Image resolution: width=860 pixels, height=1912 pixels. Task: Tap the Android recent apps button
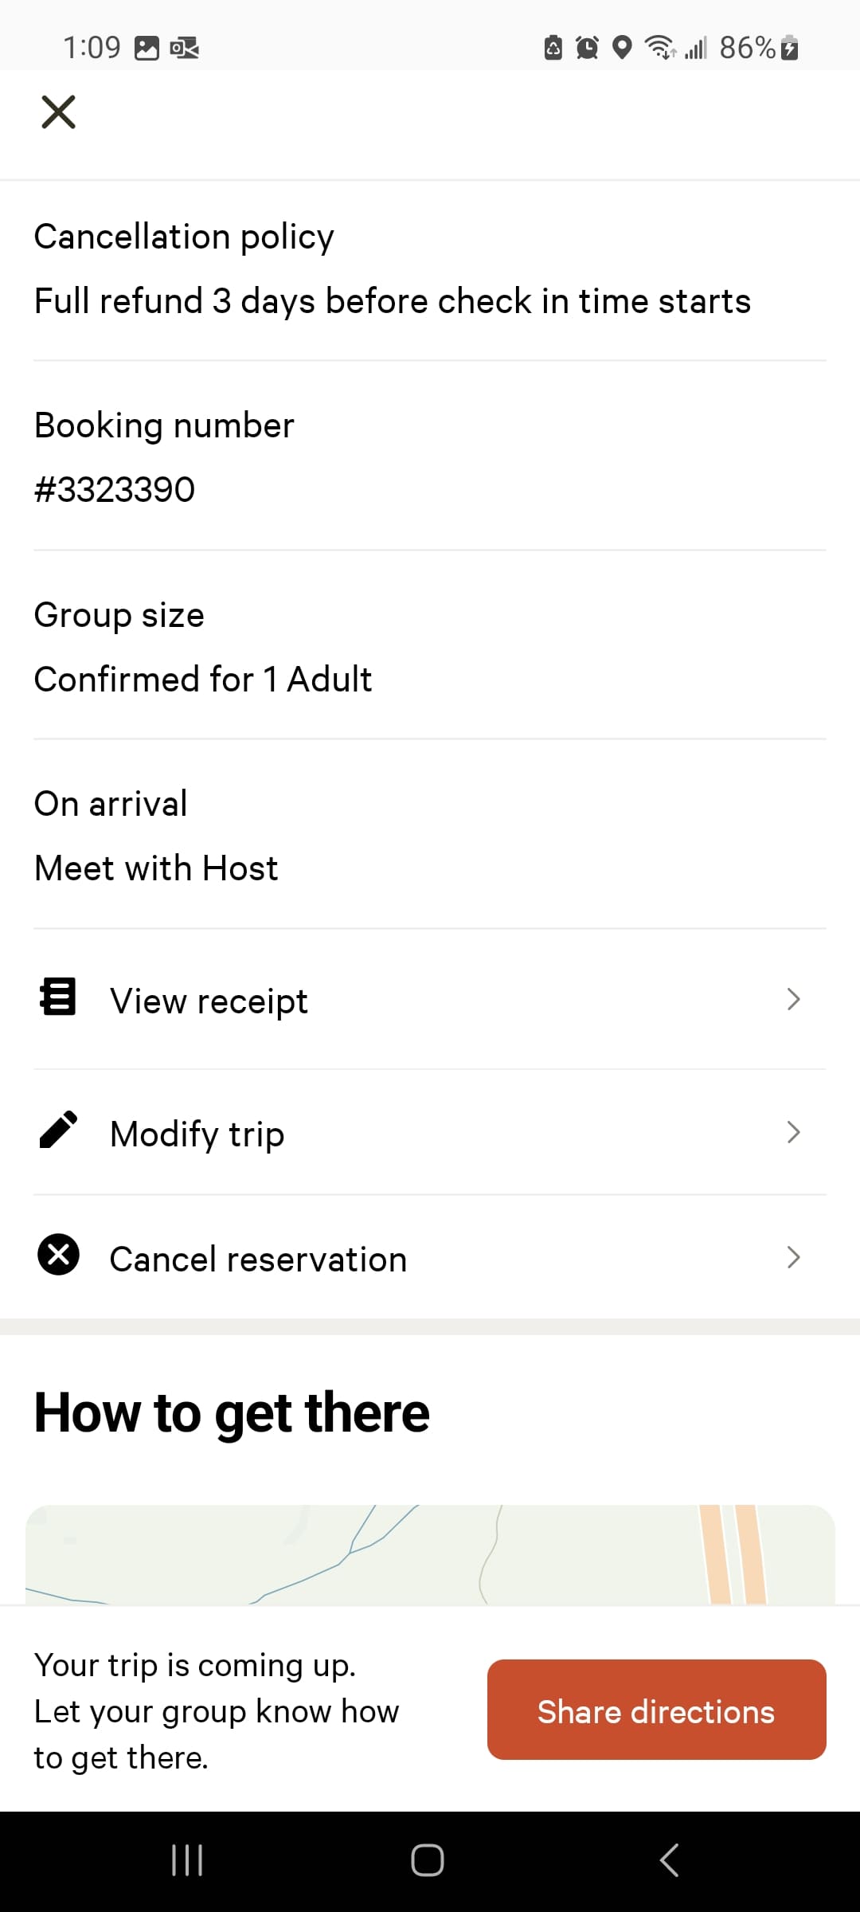click(187, 1860)
